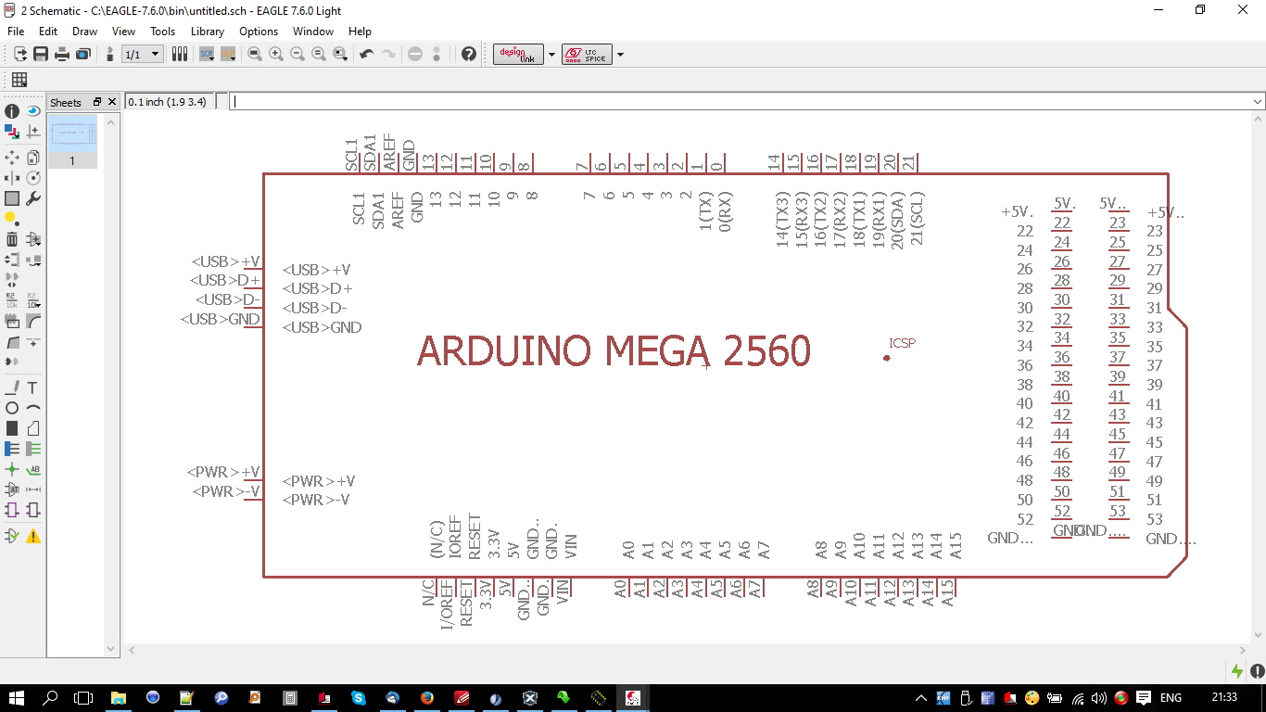Open the Library menu
The height and width of the screenshot is (712, 1266).
pos(208,31)
